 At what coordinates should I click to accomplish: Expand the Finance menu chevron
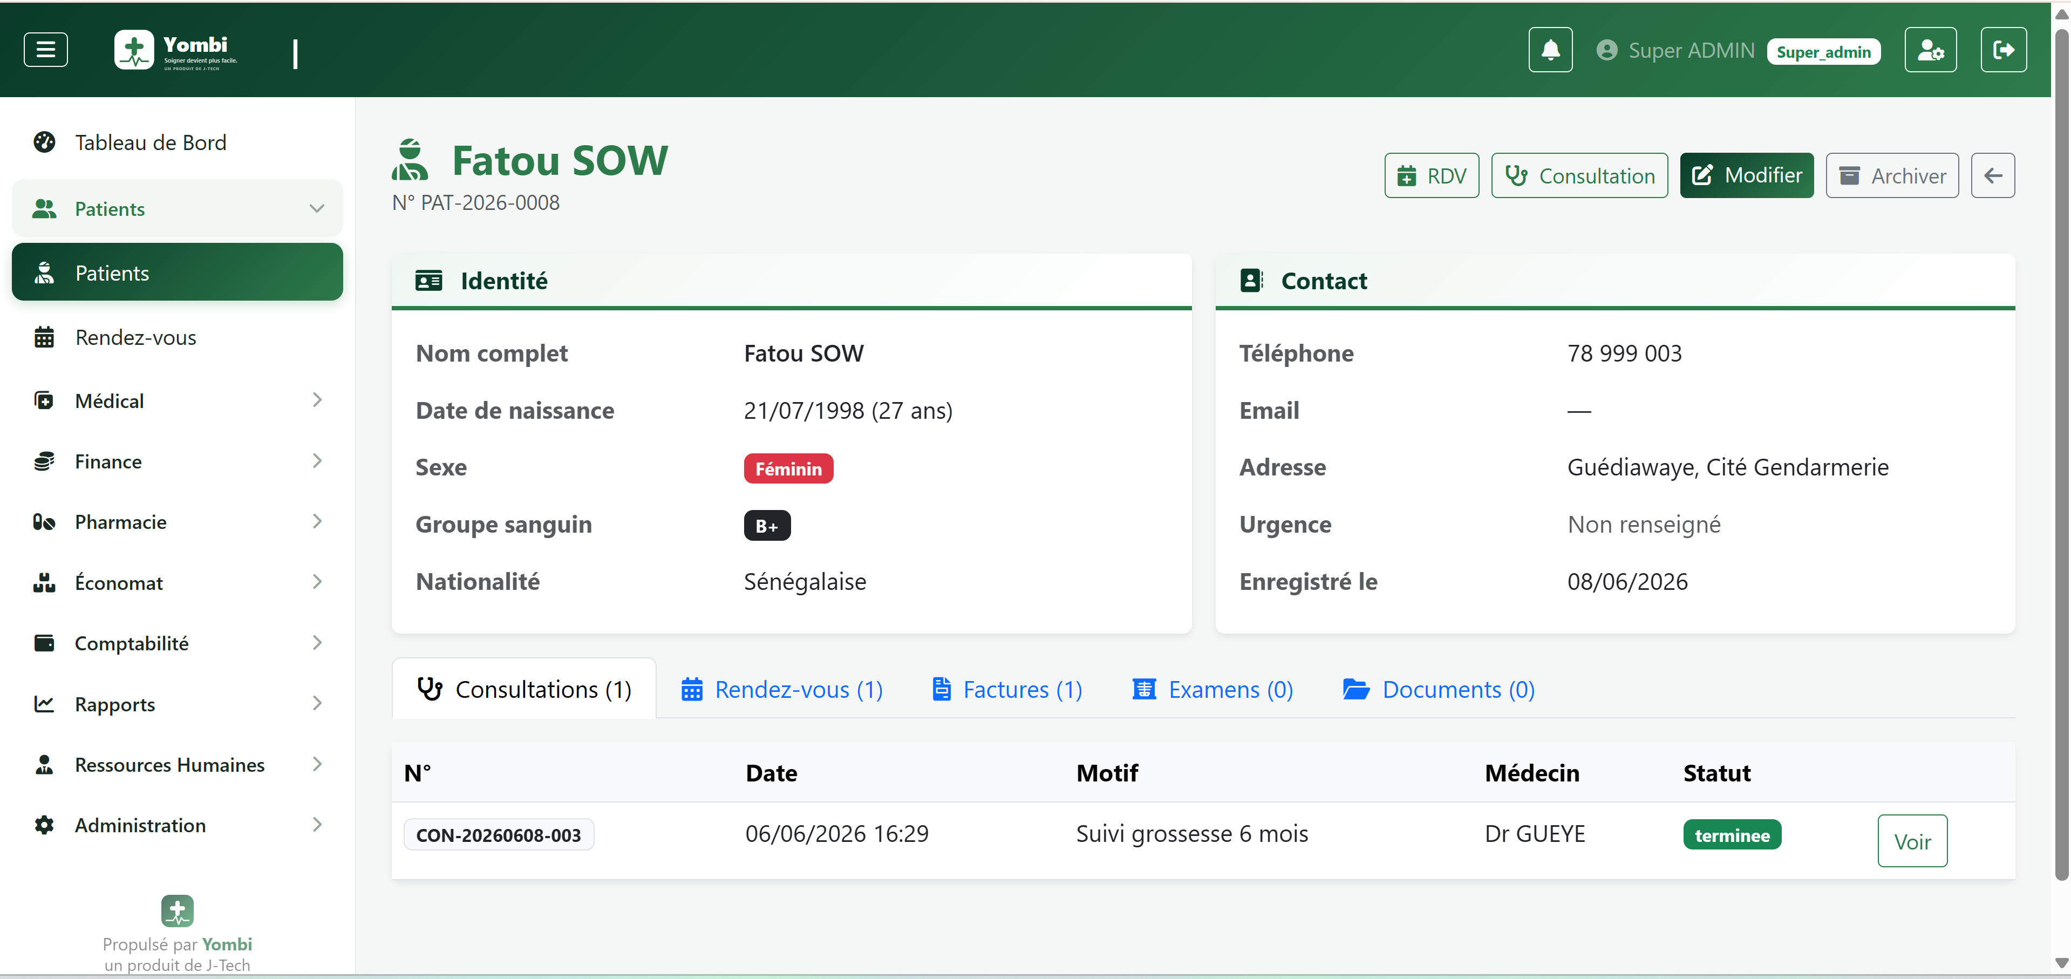point(317,460)
